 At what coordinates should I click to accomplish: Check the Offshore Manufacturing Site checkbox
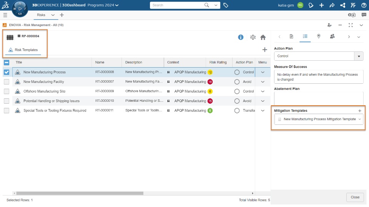[x=7, y=91]
